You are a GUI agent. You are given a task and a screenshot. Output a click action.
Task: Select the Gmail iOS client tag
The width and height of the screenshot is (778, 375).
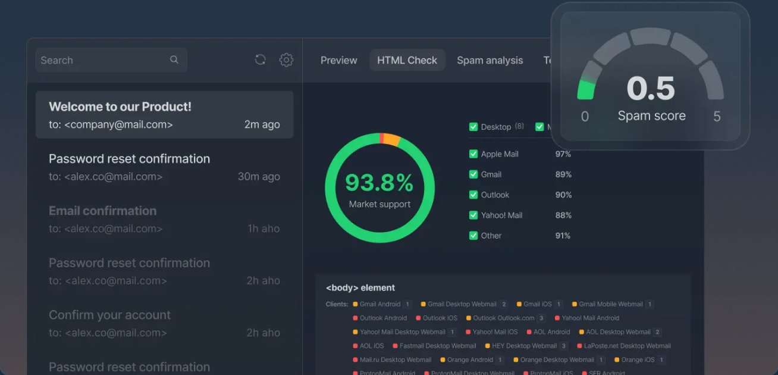click(x=539, y=304)
